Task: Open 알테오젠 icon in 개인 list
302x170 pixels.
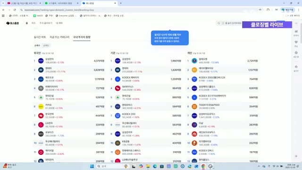Action: (x=194, y=61)
